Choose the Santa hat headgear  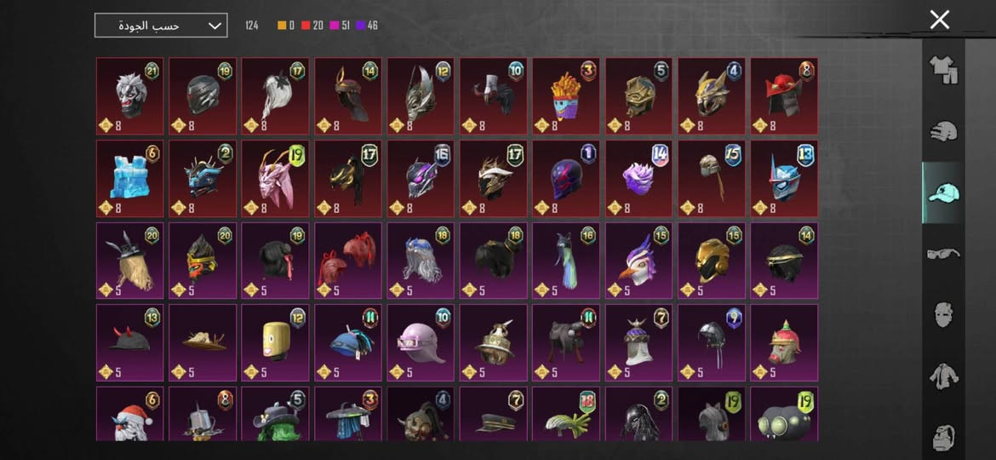point(129,414)
